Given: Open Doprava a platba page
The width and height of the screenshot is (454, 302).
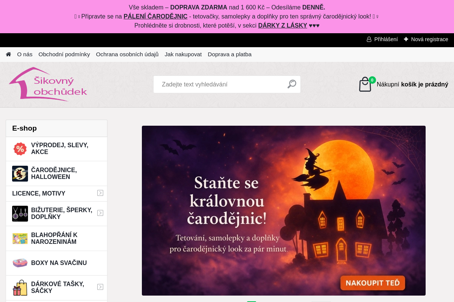Looking at the screenshot, I should click(x=230, y=54).
